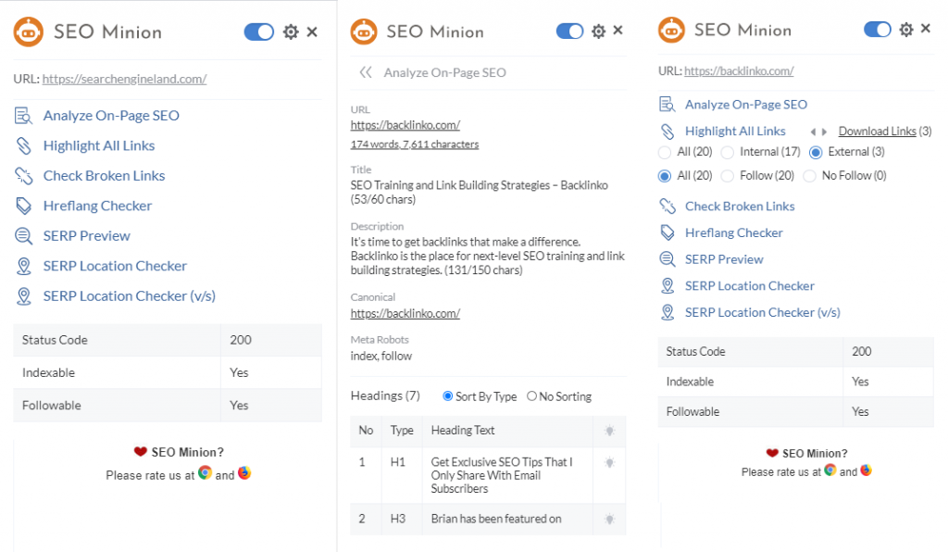This screenshot has height=552, width=948.
Task: Click SERP Location Checker pin icon in searchengineland panel
Action: (x=23, y=266)
